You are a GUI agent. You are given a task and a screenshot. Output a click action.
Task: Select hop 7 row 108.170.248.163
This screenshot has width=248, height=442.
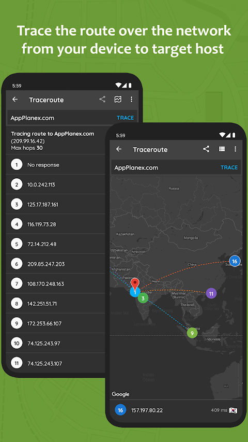56,284
